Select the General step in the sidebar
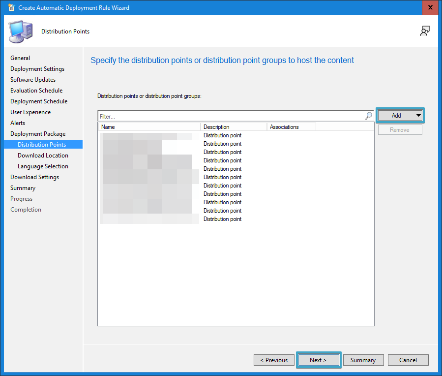Screen dimensions: 442x376 20,58
